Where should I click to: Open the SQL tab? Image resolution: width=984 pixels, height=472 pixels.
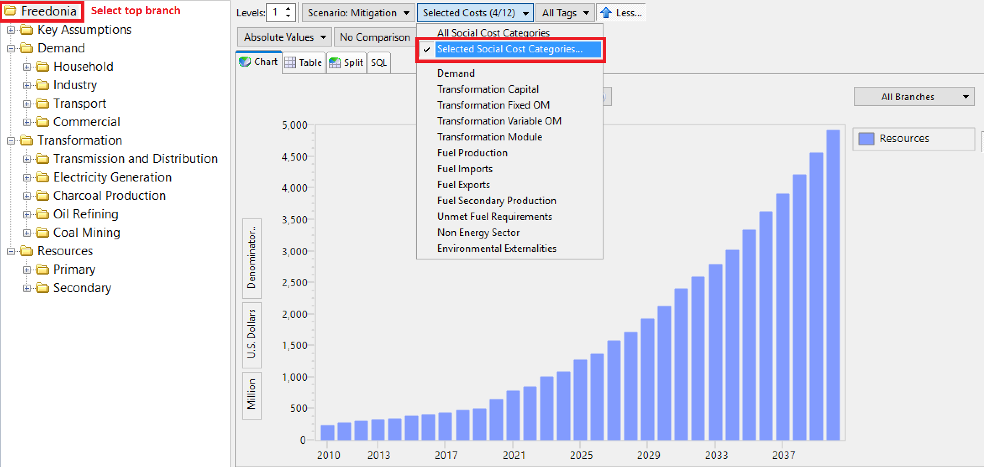pos(379,63)
